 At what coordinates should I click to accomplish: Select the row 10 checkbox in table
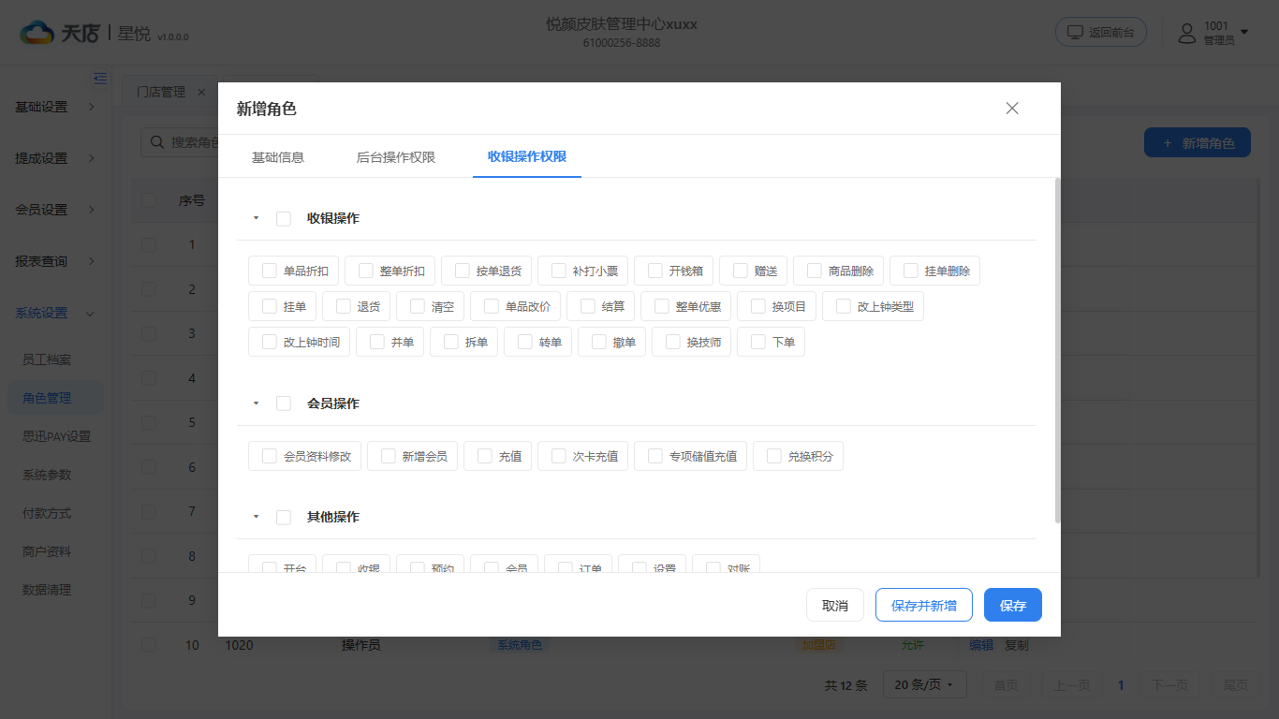(x=149, y=645)
